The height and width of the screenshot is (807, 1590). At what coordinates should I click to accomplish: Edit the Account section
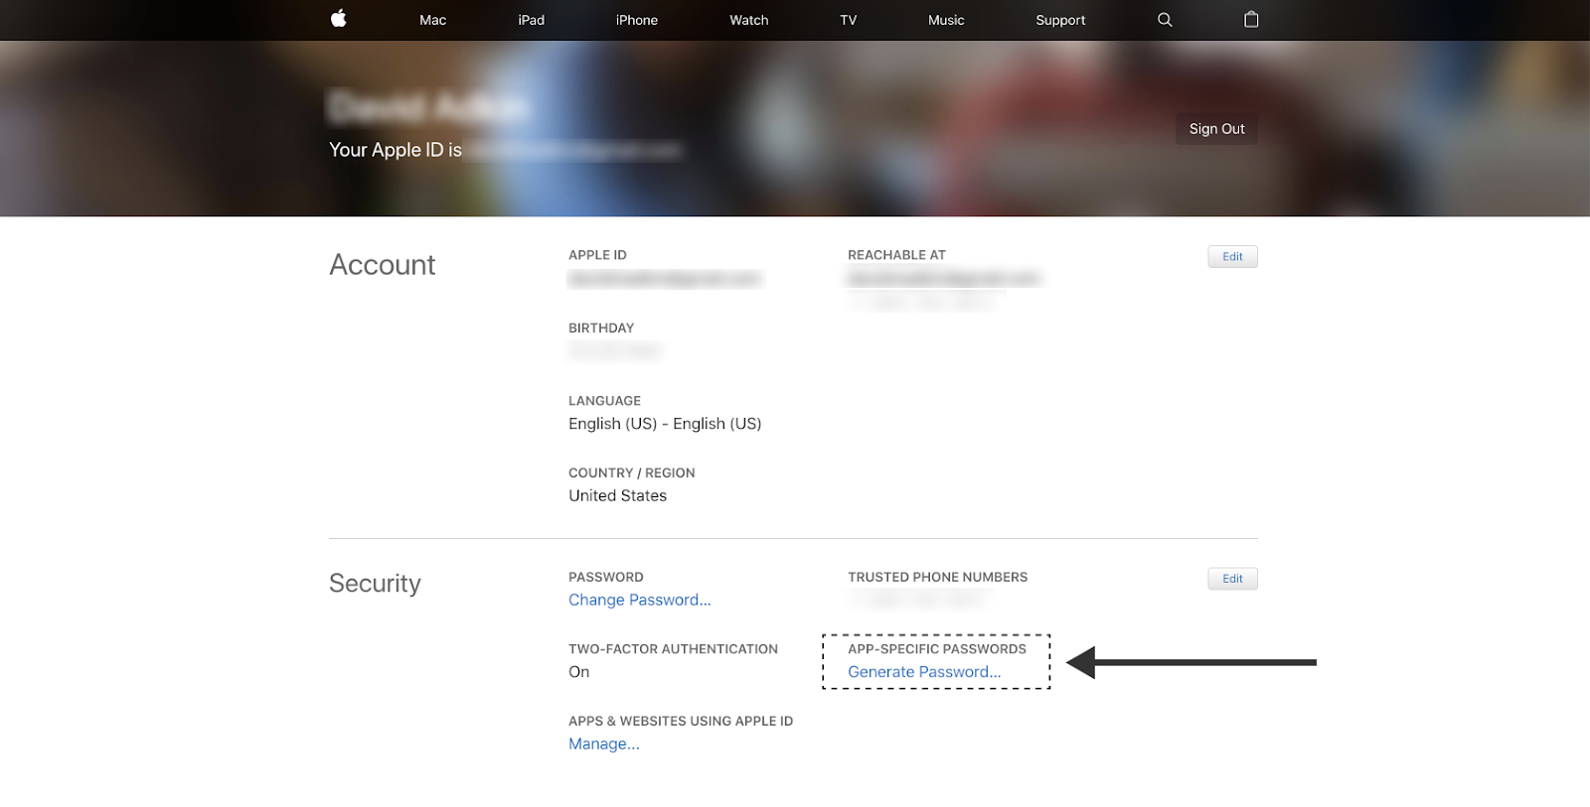[1232, 256]
